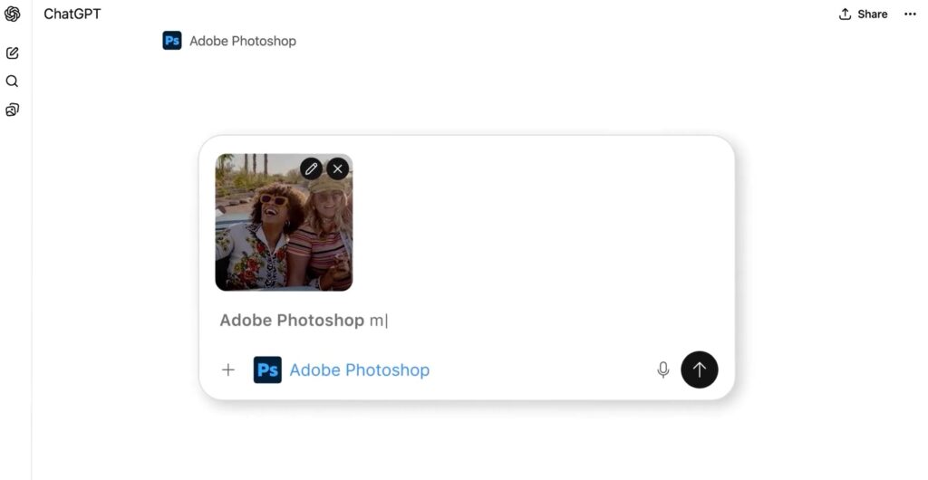Click the Ps icon in the composer
Image resolution: width=928 pixels, height=480 pixels.
[267, 370]
